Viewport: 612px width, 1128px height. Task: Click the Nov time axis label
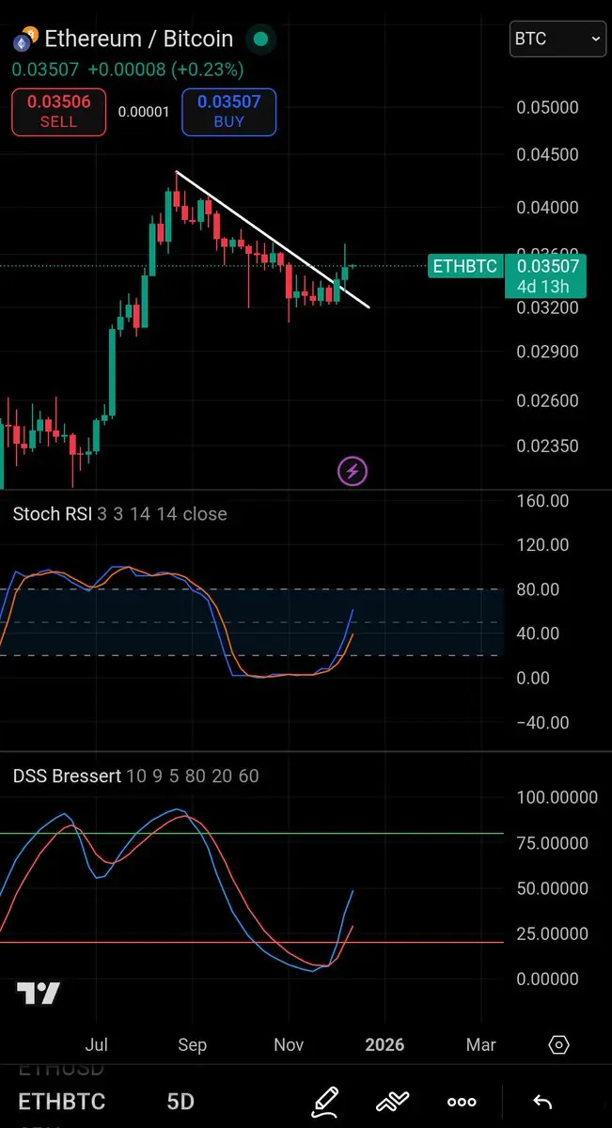[x=289, y=1044]
